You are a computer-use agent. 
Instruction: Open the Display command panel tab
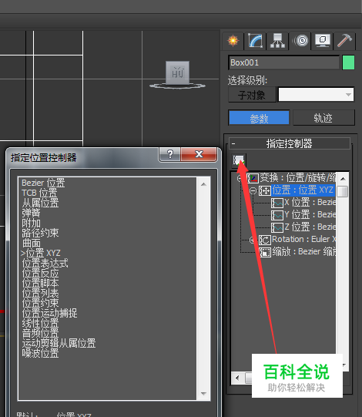pos(323,41)
